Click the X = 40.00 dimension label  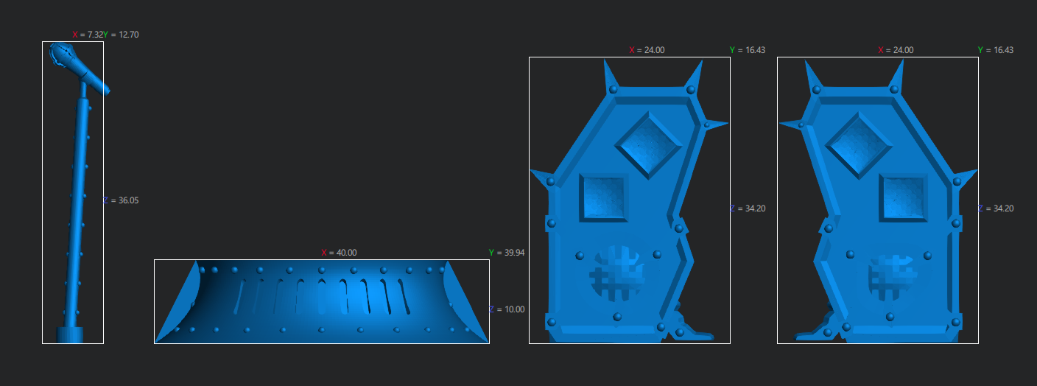coord(339,253)
